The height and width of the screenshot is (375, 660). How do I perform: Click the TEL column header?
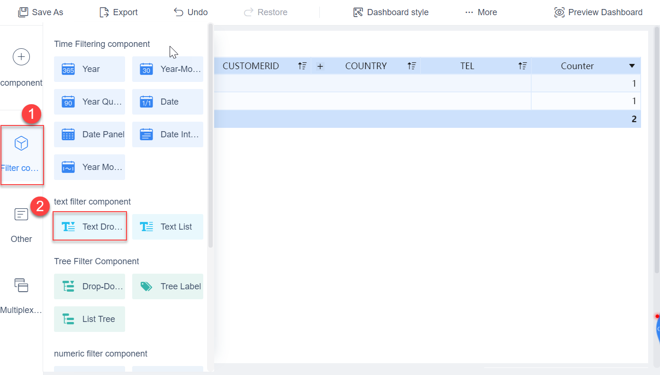(x=467, y=66)
